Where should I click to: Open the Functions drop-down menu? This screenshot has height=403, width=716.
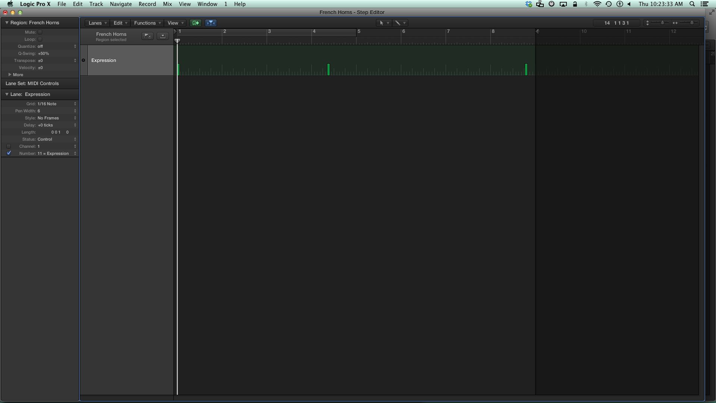tap(147, 23)
